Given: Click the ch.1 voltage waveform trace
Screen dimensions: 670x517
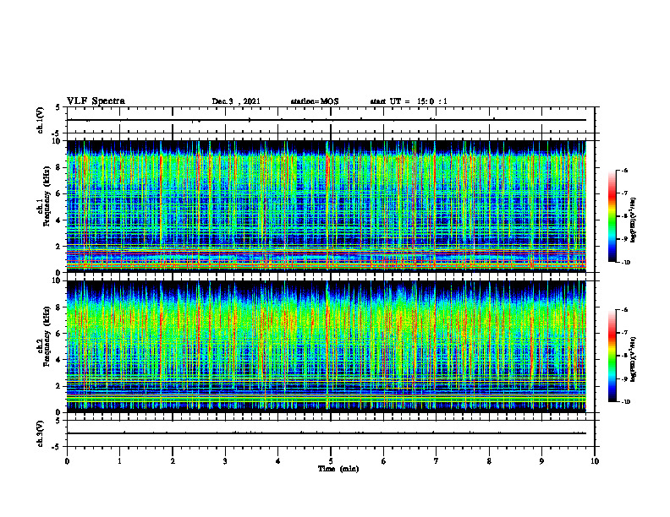Looking at the screenshot, I should tap(327, 120).
